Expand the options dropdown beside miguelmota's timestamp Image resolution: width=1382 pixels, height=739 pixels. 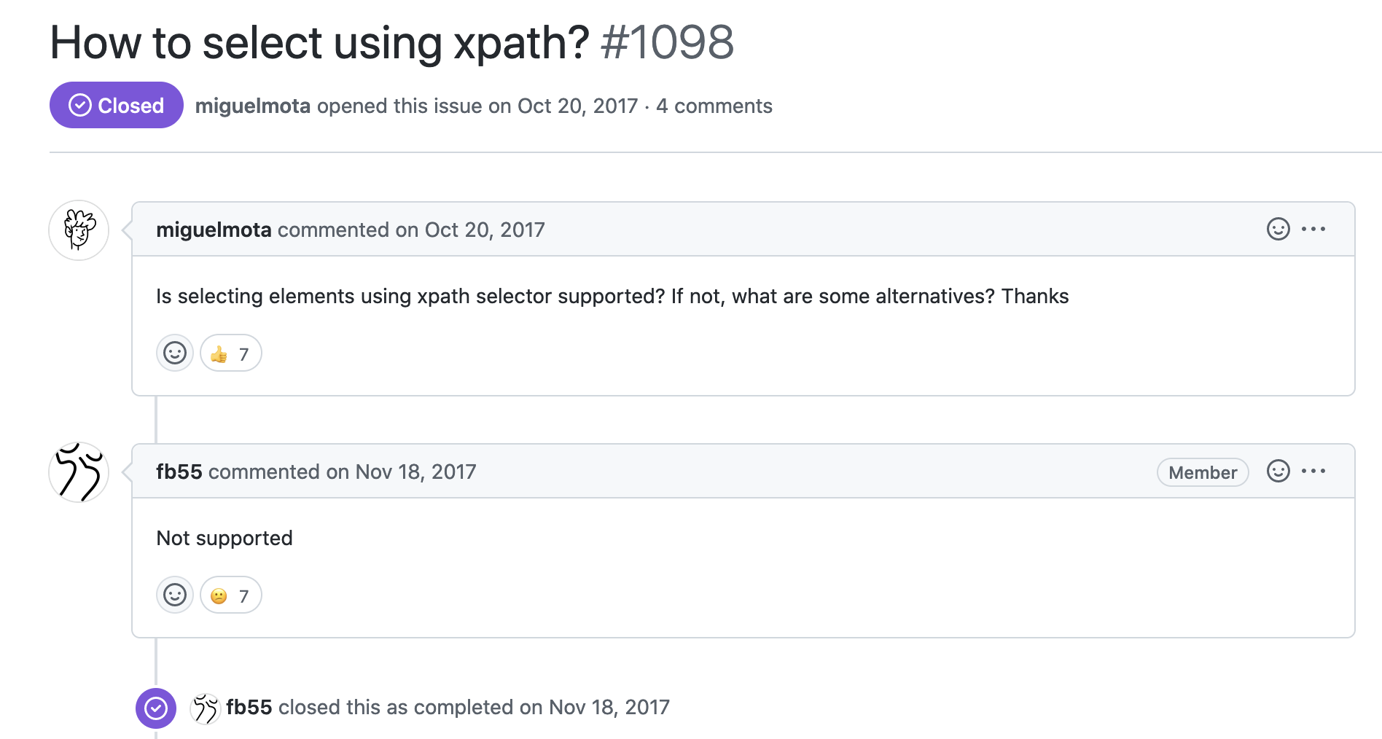(1313, 229)
